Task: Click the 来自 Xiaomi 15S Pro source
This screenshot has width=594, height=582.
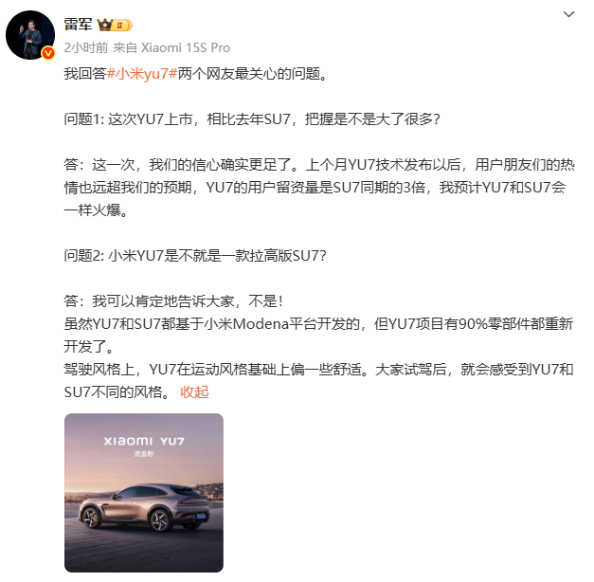Action: click(x=171, y=47)
